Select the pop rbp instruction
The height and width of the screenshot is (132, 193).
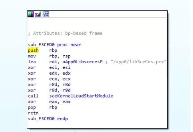point(43,107)
